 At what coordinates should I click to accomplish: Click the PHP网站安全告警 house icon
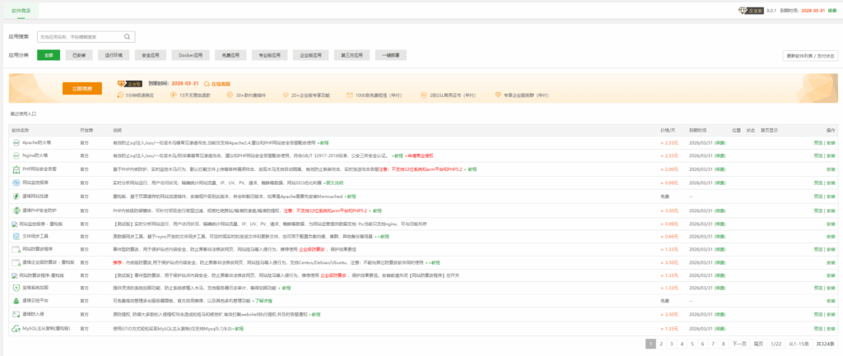click(x=16, y=169)
